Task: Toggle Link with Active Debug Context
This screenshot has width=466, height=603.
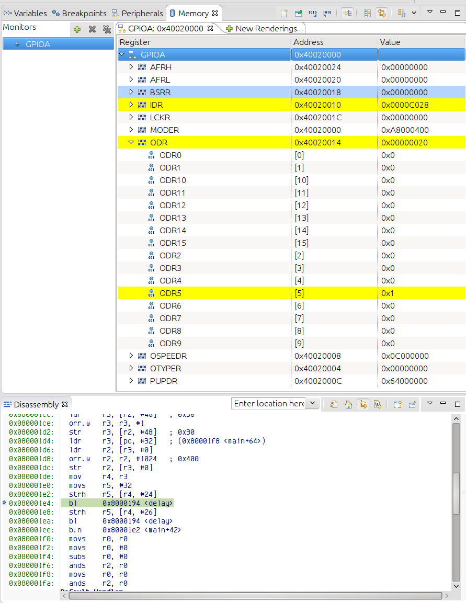Action: click(363, 404)
